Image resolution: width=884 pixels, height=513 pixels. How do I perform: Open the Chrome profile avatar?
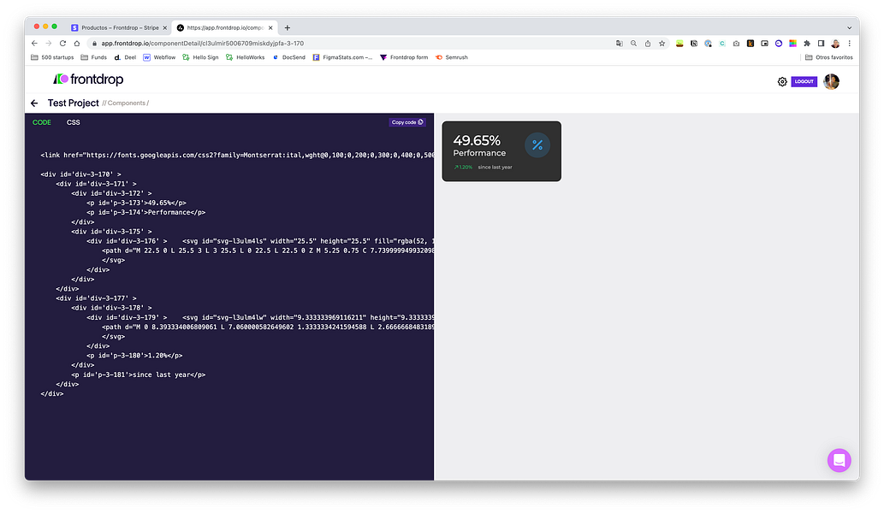pyautogui.click(x=835, y=44)
